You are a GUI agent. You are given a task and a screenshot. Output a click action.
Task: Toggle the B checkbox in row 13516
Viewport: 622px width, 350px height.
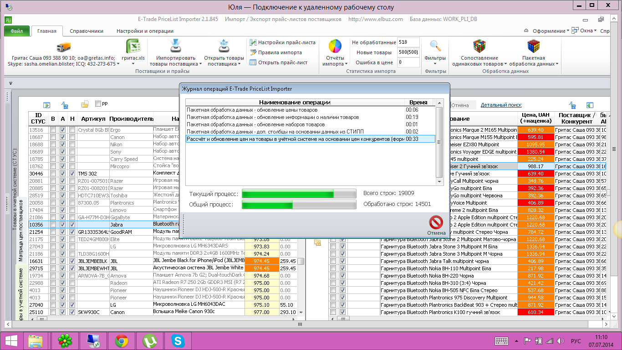point(53,130)
